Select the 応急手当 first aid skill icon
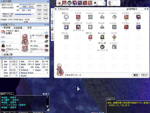The width and height of the screenshot is (150, 113). click(x=66, y=27)
